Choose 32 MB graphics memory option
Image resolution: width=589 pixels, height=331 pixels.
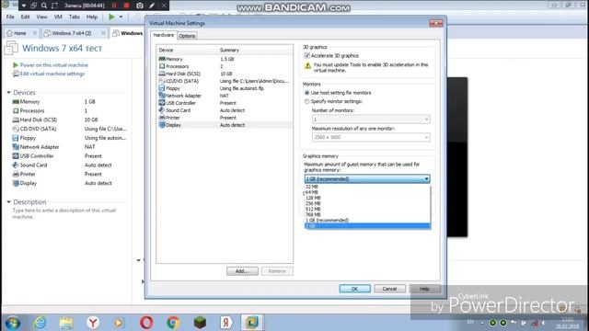click(x=367, y=187)
